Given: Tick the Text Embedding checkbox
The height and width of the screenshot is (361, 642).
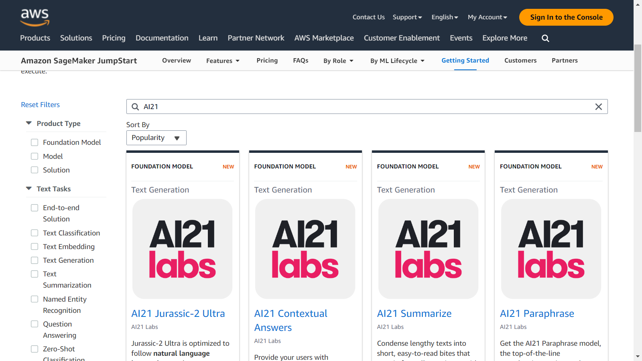Looking at the screenshot, I should 35,247.
